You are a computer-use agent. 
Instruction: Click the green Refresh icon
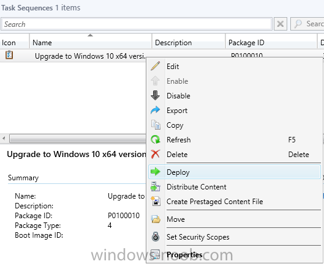pos(156,139)
